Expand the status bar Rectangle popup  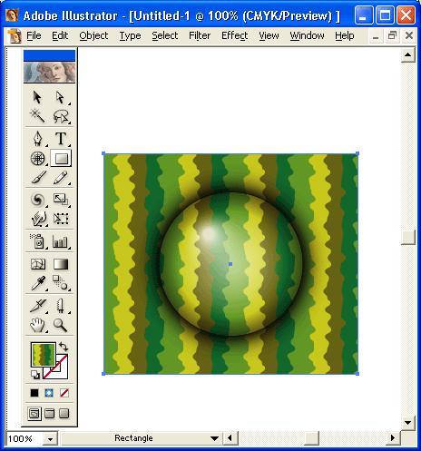point(214,438)
